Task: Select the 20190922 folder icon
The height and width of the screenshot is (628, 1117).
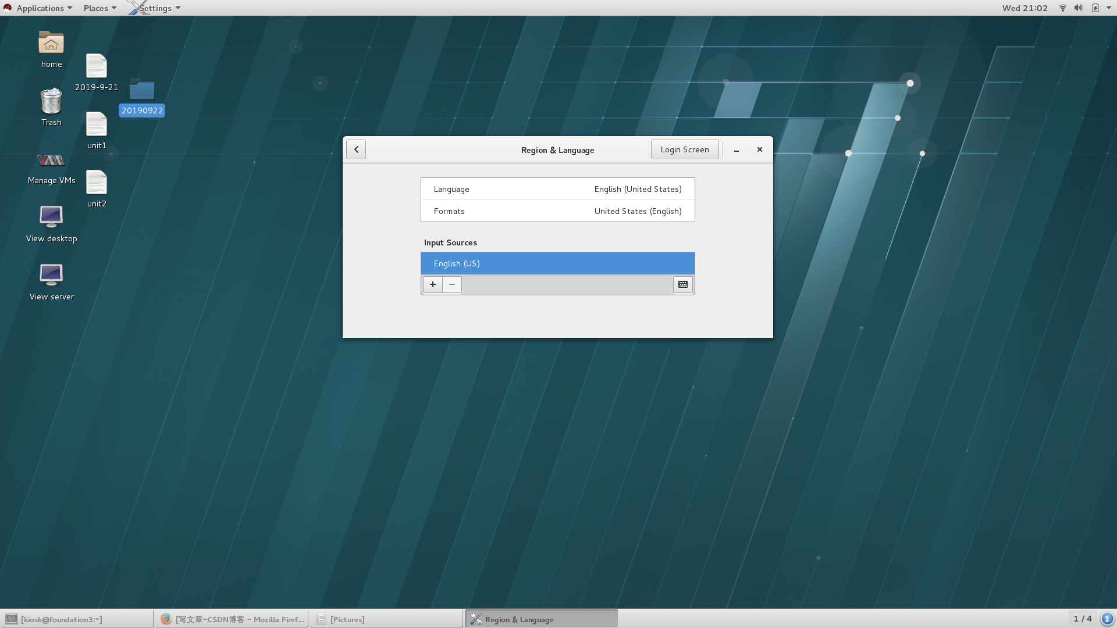Action: [141, 90]
